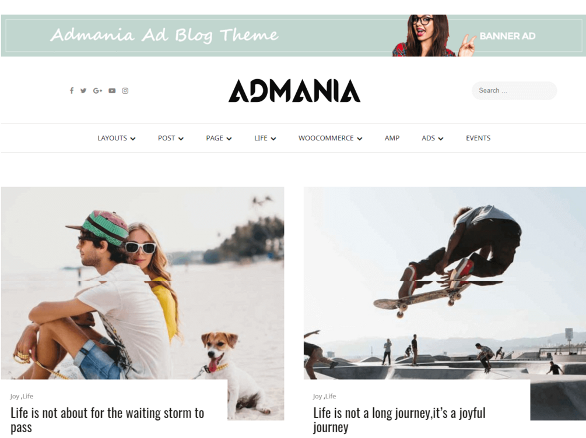Open the AMP menu item
This screenshot has width=586, height=438.
[x=392, y=138]
